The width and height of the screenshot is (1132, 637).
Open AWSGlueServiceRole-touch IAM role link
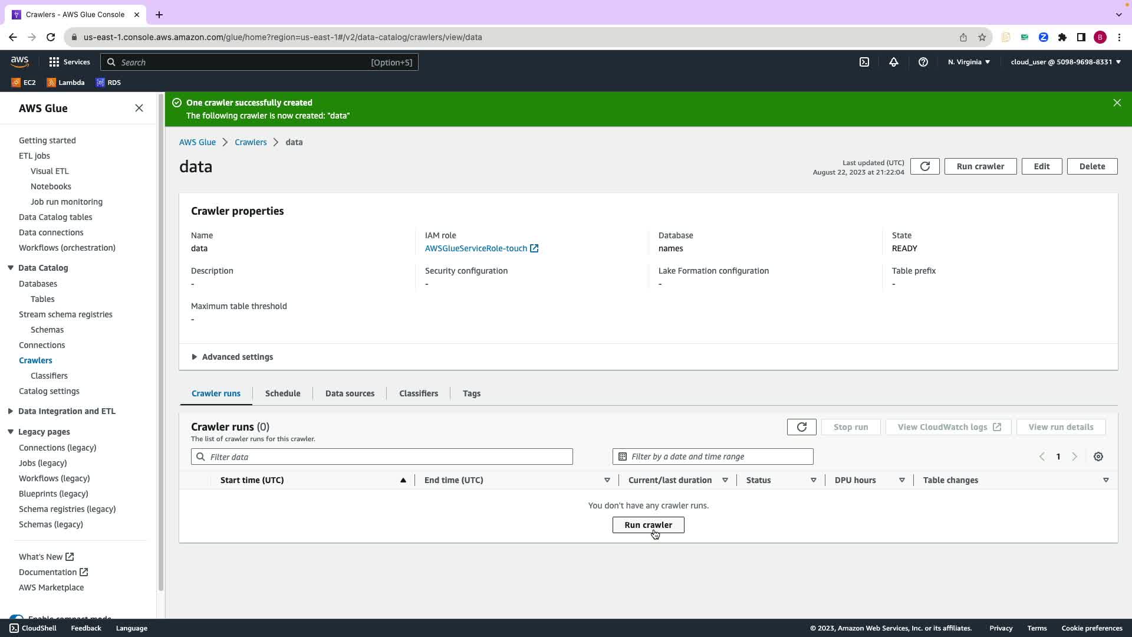(x=476, y=248)
